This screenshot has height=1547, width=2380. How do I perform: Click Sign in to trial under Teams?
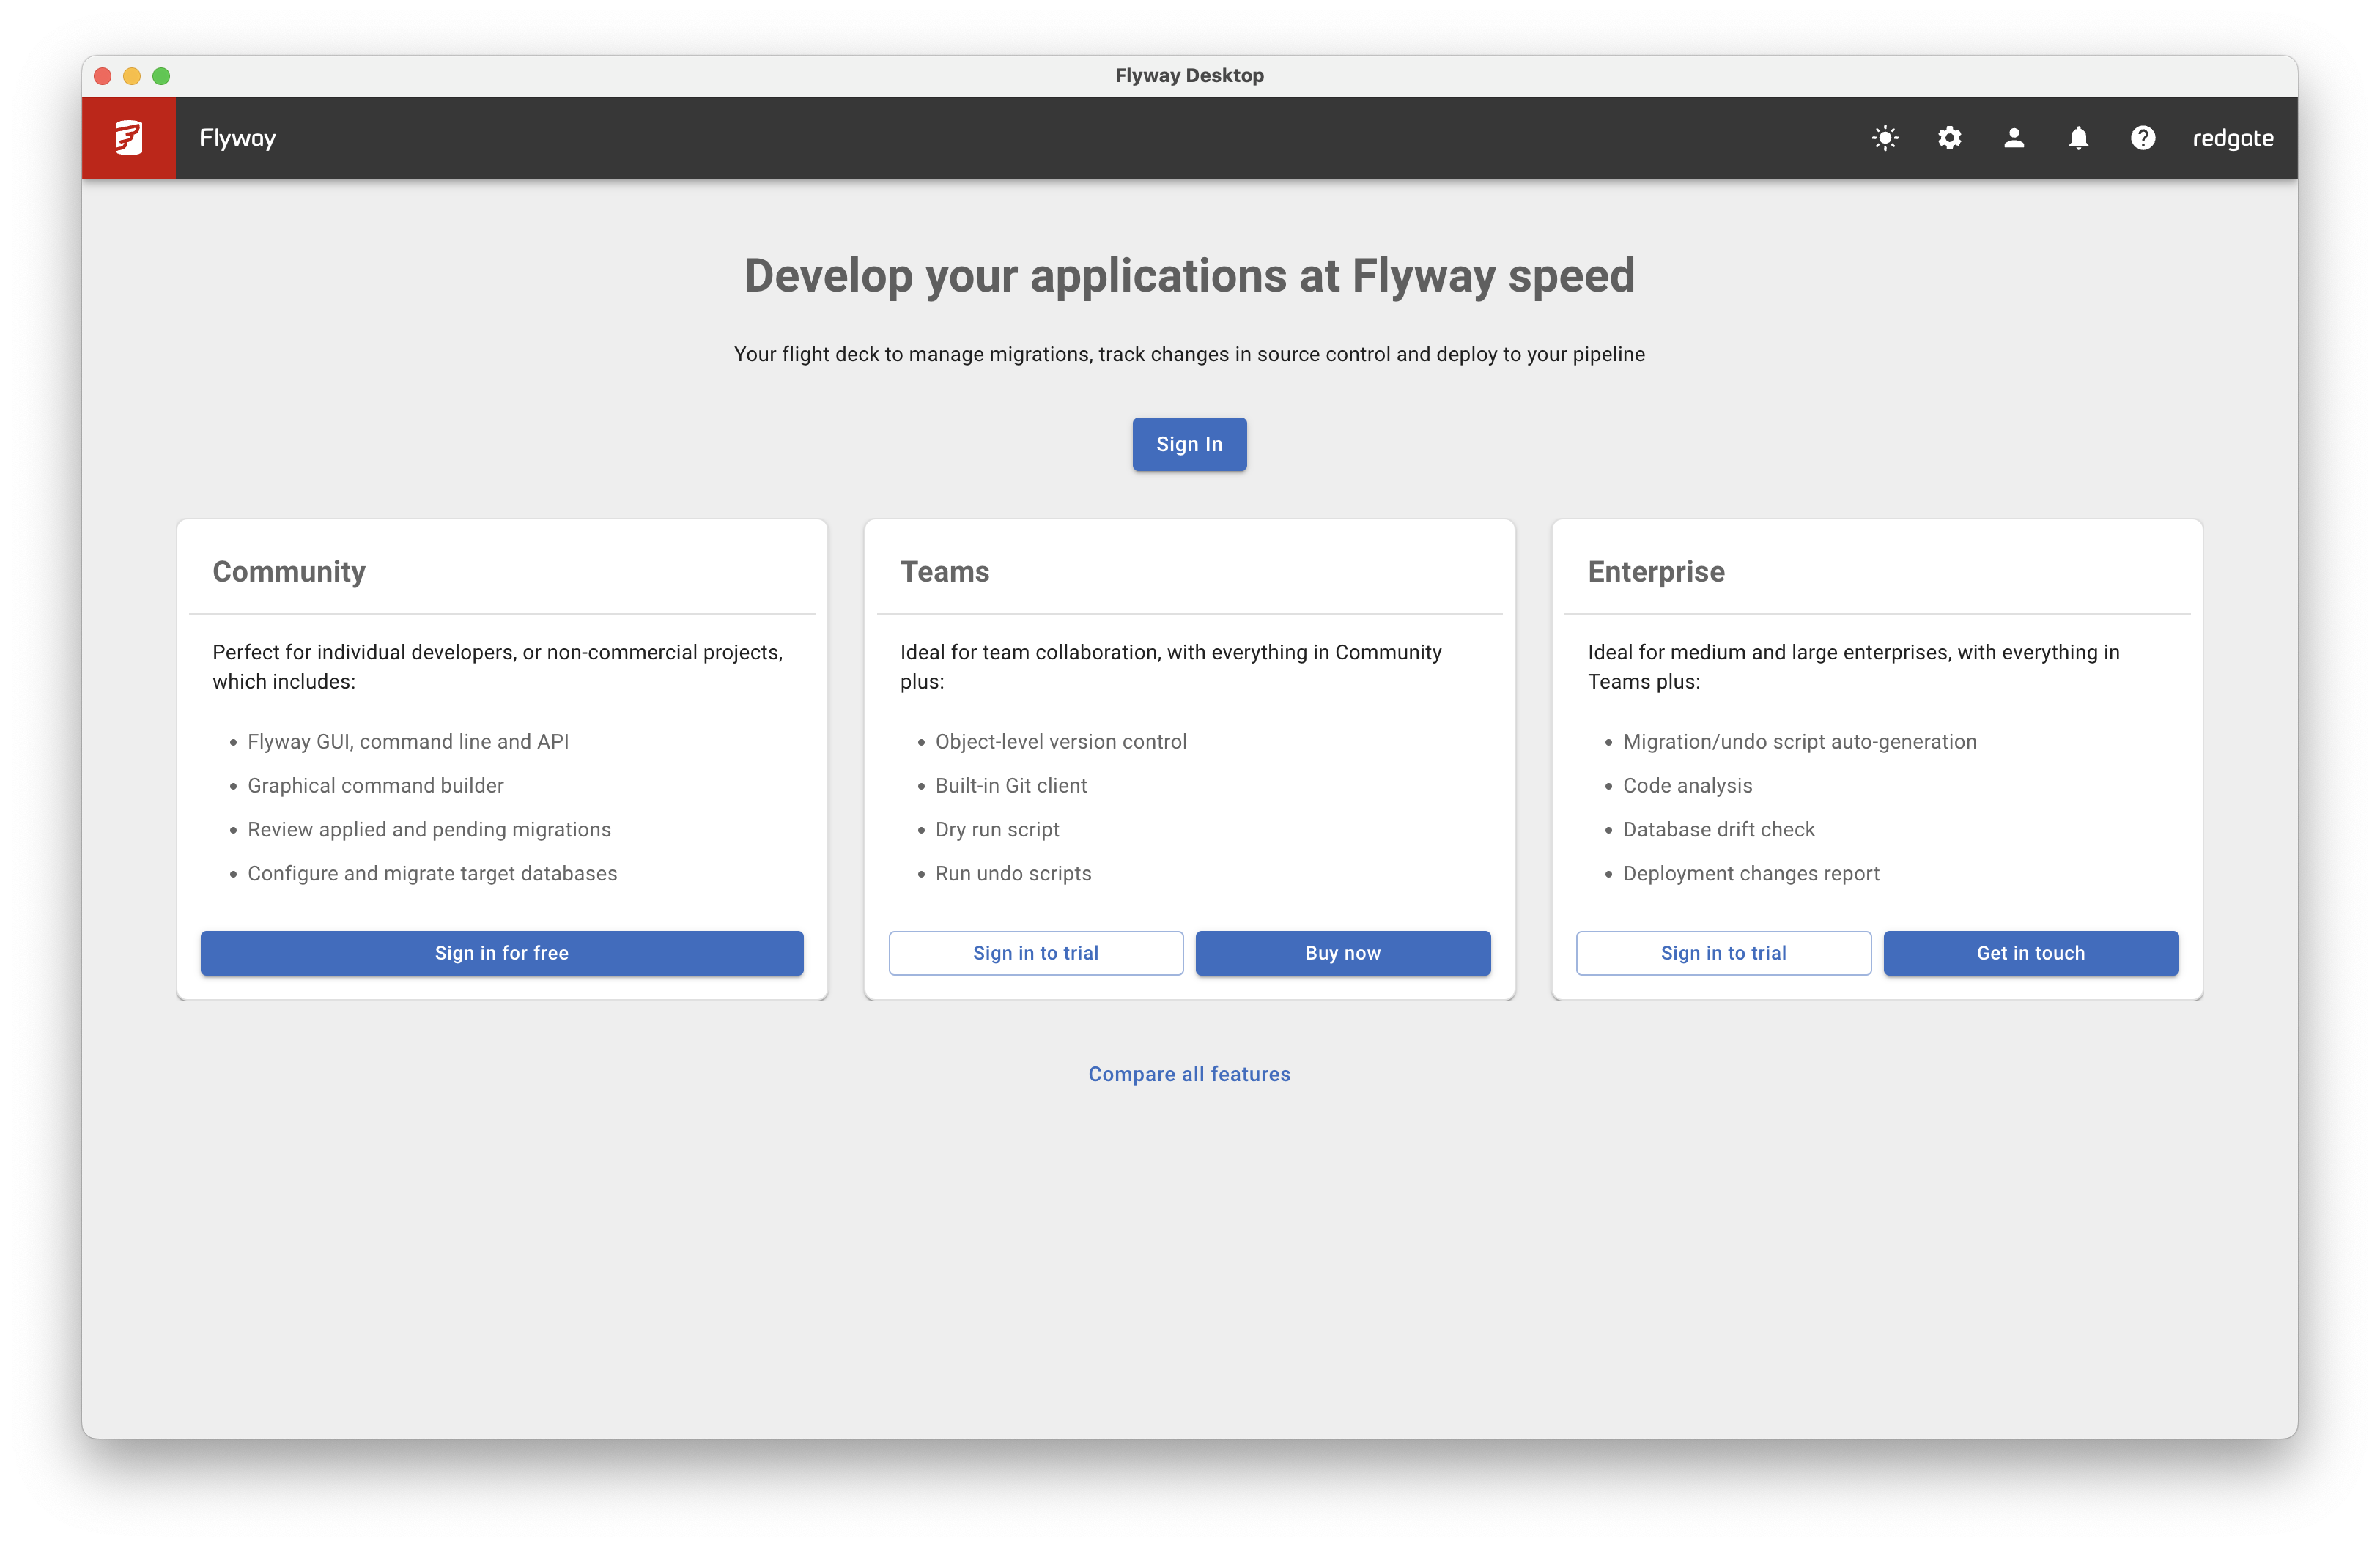1035,952
